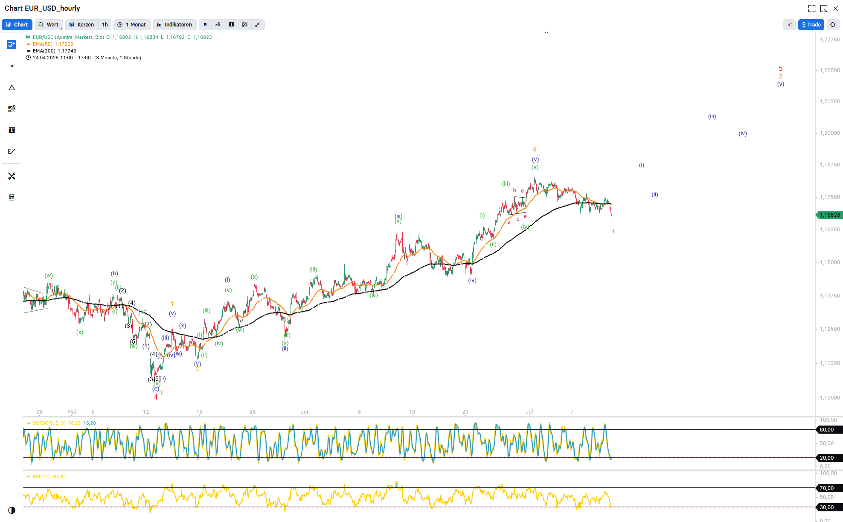Toggle fullscreen mode for the chart
843x522 pixels.
click(811, 9)
